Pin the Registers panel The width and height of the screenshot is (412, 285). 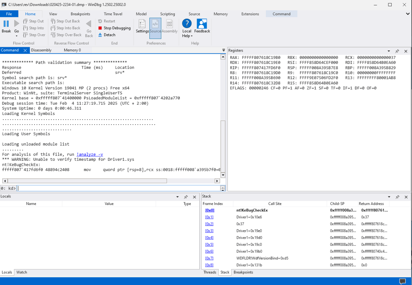point(397,51)
